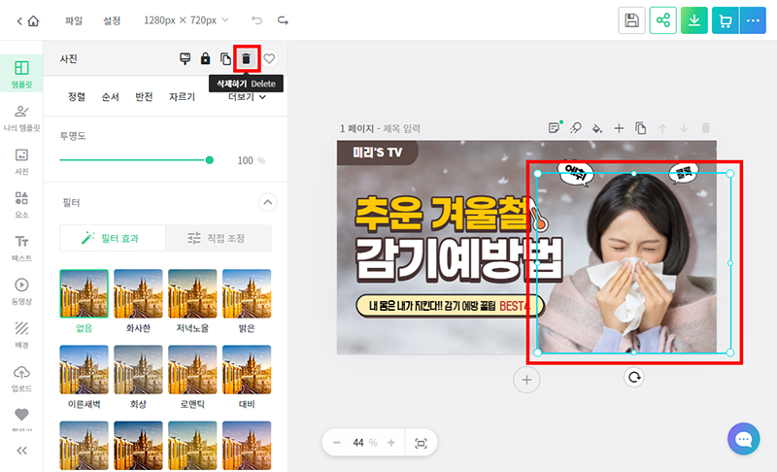The height and width of the screenshot is (472, 777).
Task: Adjust the 투명도 opacity slider
Action: 136,160
